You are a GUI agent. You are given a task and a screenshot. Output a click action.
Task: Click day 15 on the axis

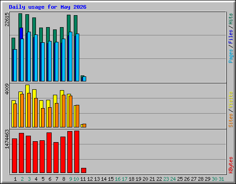click(111, 179)
